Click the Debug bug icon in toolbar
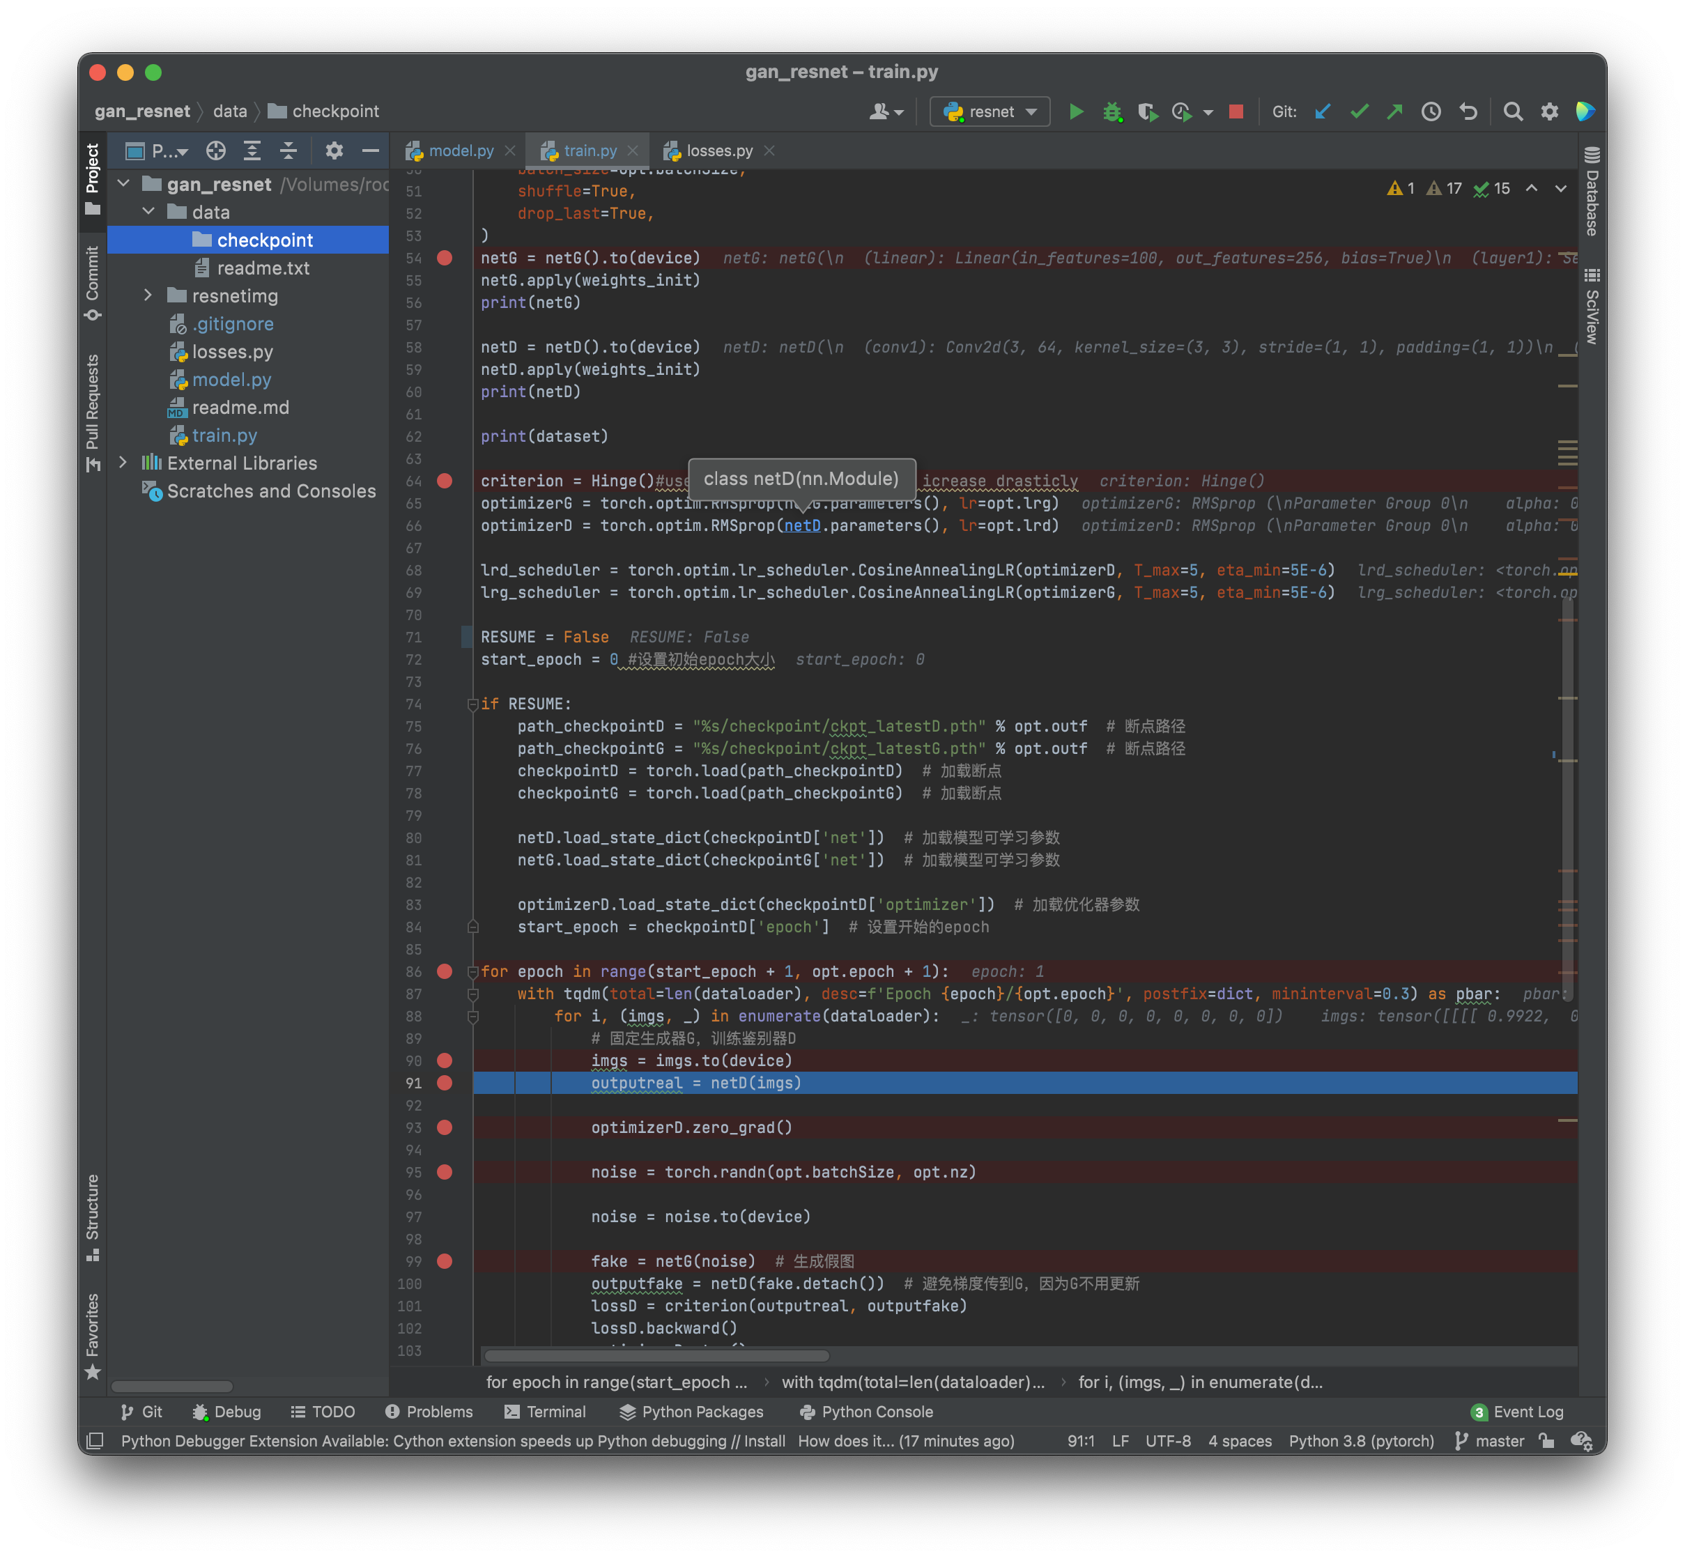The height and width of the screenshot is (1558, 1685). (x=1111, y=111)
